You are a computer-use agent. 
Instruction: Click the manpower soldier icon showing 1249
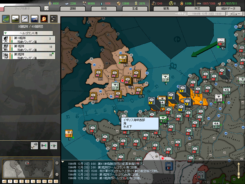click(154, 4)
